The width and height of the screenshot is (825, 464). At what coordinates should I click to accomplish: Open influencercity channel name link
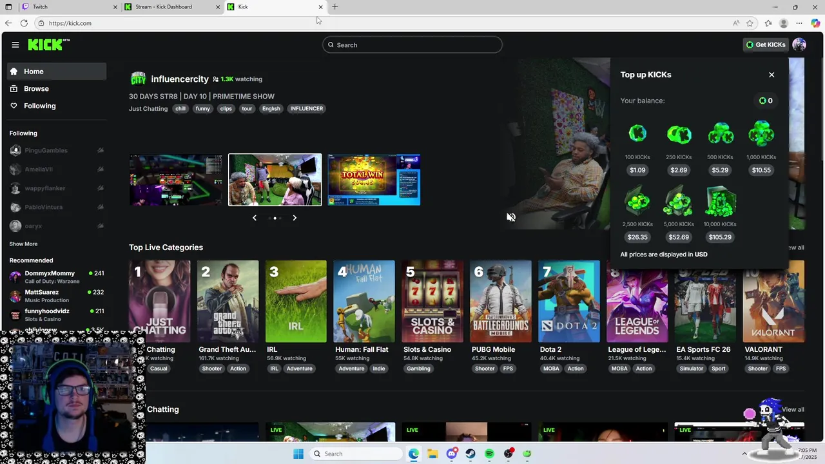[180, 79]
